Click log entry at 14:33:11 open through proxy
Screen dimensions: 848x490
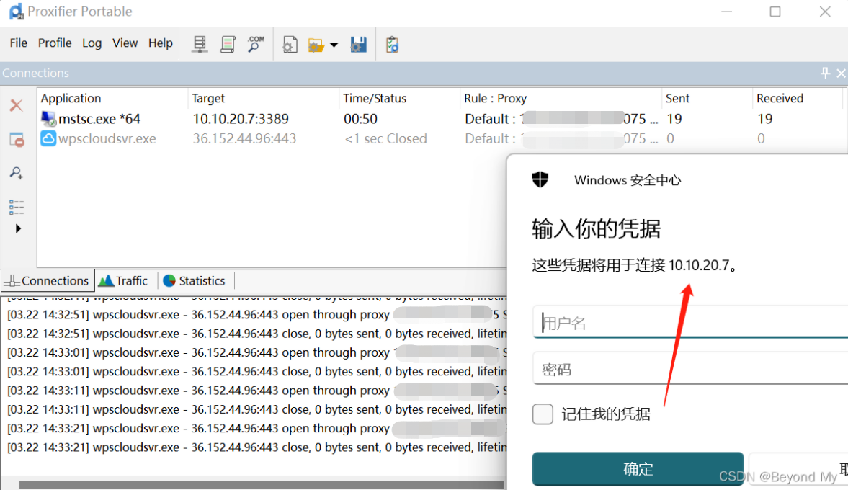tap(257, 391)
